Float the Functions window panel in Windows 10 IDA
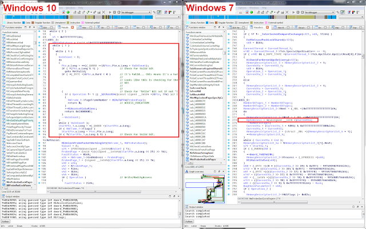This screenshot has width=366, height=229. click(x=30, y=27)
